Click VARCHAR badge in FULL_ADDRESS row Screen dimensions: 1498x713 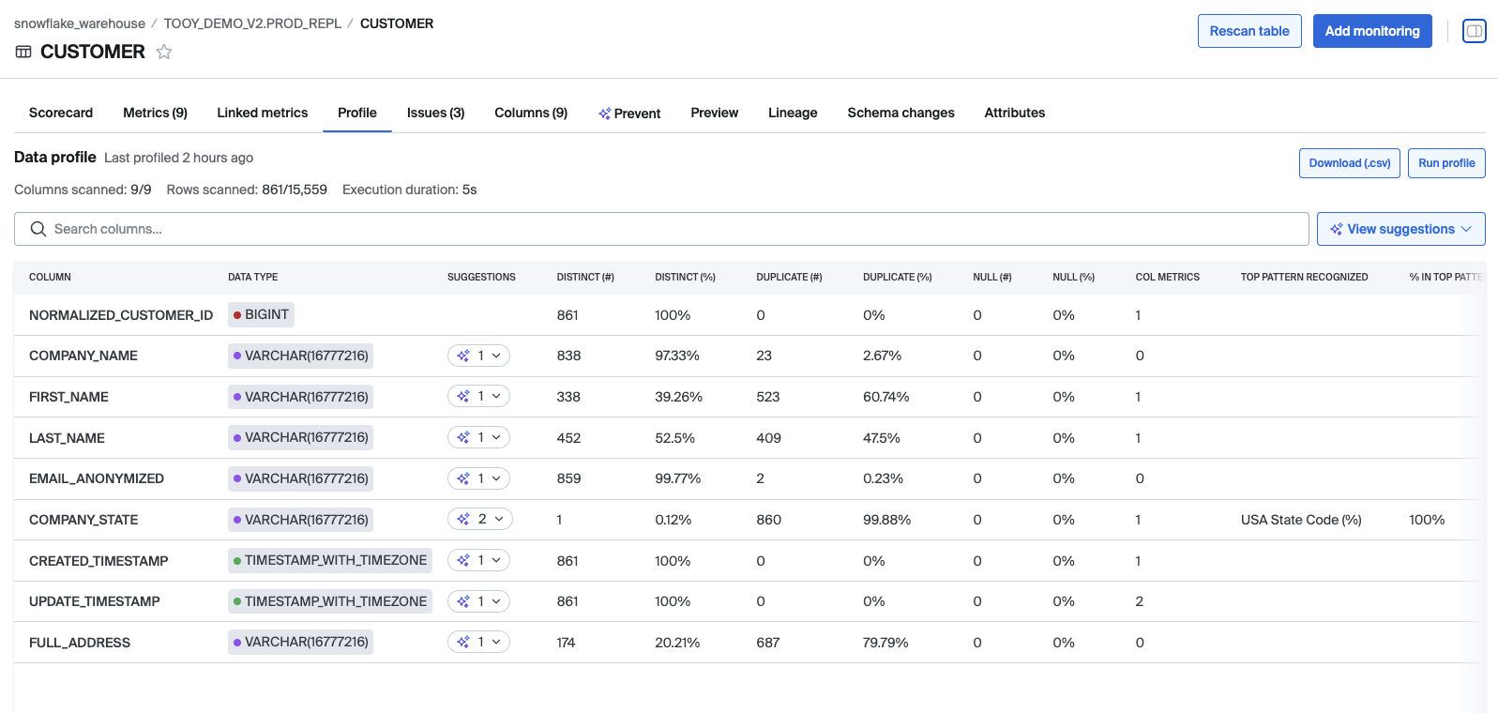pos(300,642)
